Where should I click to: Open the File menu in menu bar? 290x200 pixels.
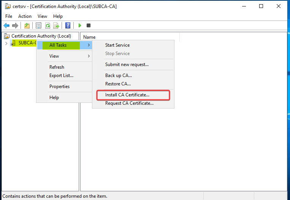(9, 16)
